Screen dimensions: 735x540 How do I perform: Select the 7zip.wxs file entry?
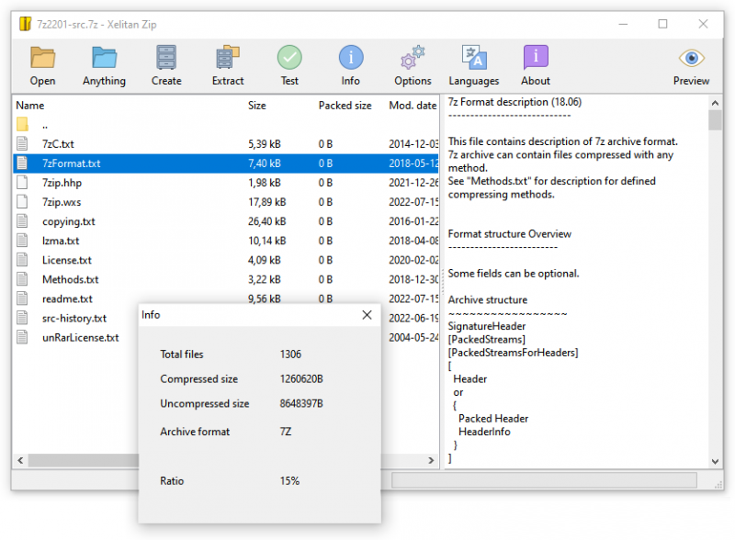coord(62,202)
